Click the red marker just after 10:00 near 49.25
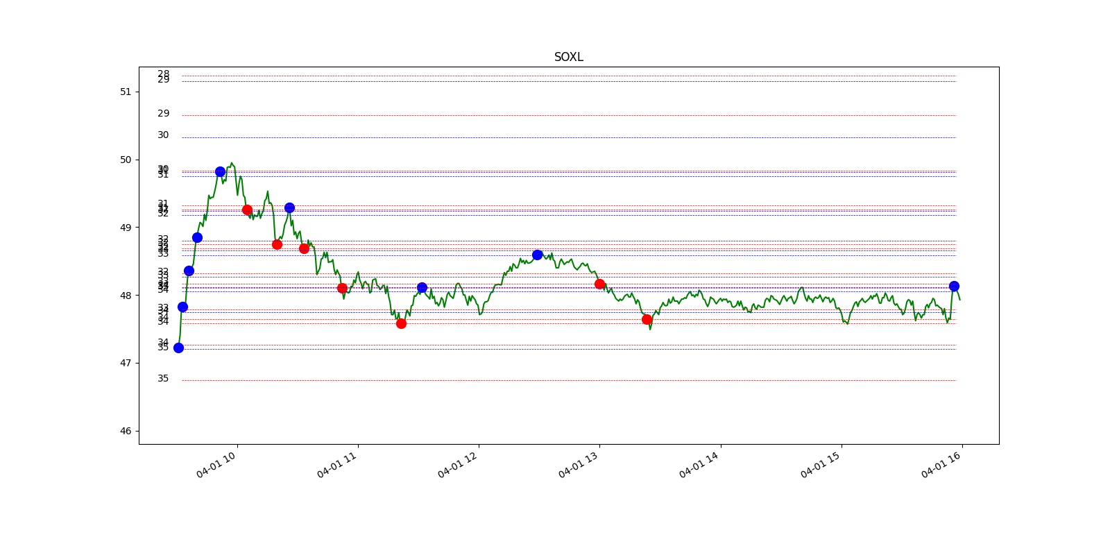The width and height of the screenshot is (1110, 555). pos(247,210)
